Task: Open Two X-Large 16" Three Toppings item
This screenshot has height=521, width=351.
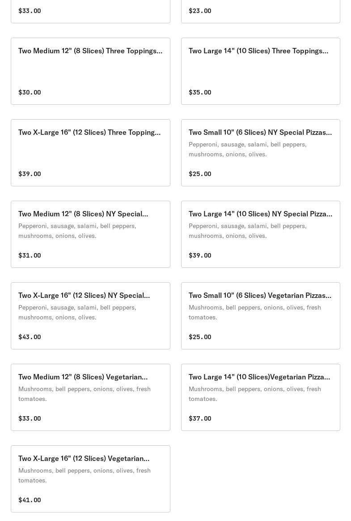Action: pyautogui.click(x=89, y=133)
